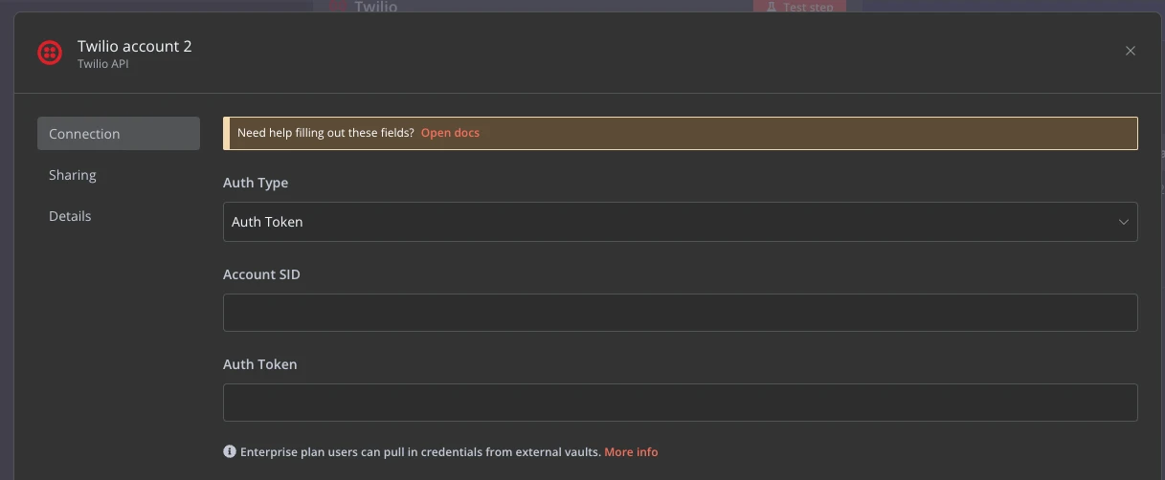Open More info link about external vaults

pyautogui.click(x=631, y=451)
